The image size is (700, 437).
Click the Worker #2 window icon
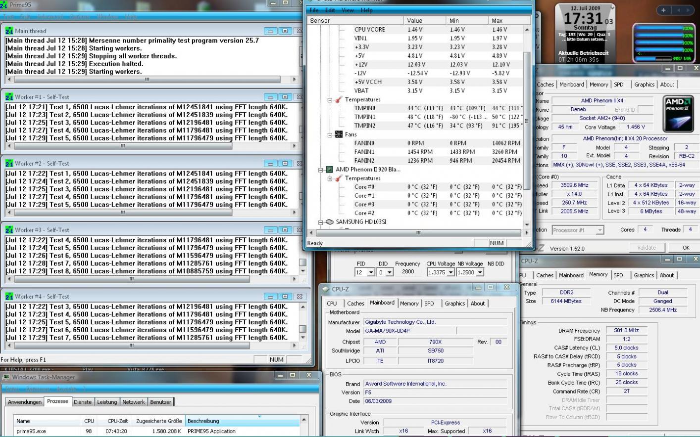point(9,163)
